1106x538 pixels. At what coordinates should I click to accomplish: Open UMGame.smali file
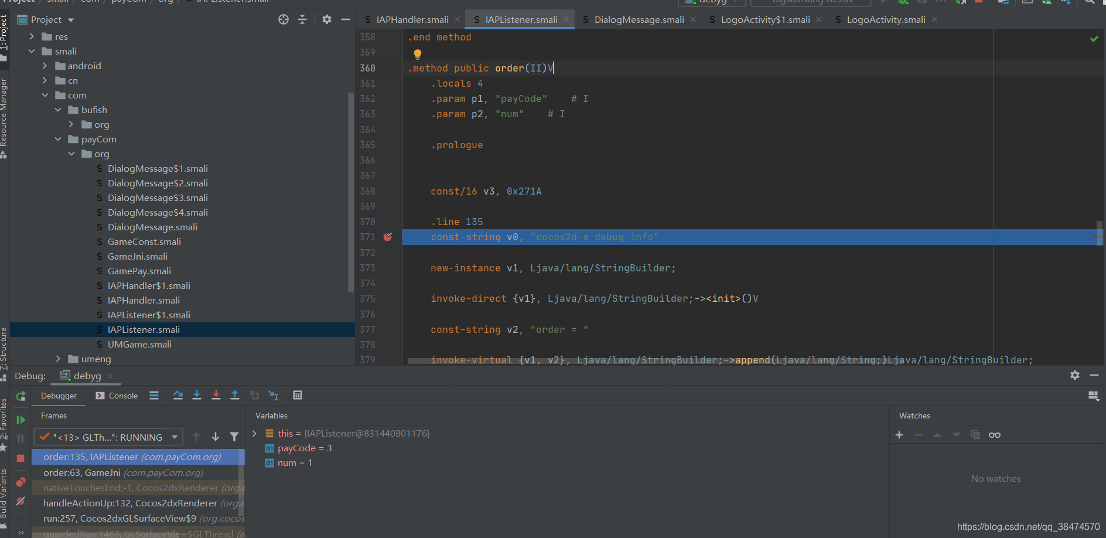[x=139, y=344]
